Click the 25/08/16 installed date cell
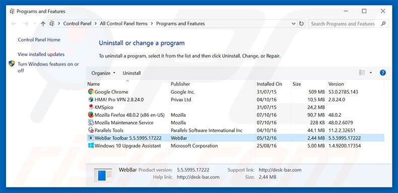Image resolution: width=398 pixels, height=193 pixels. (x=267, y=146)
